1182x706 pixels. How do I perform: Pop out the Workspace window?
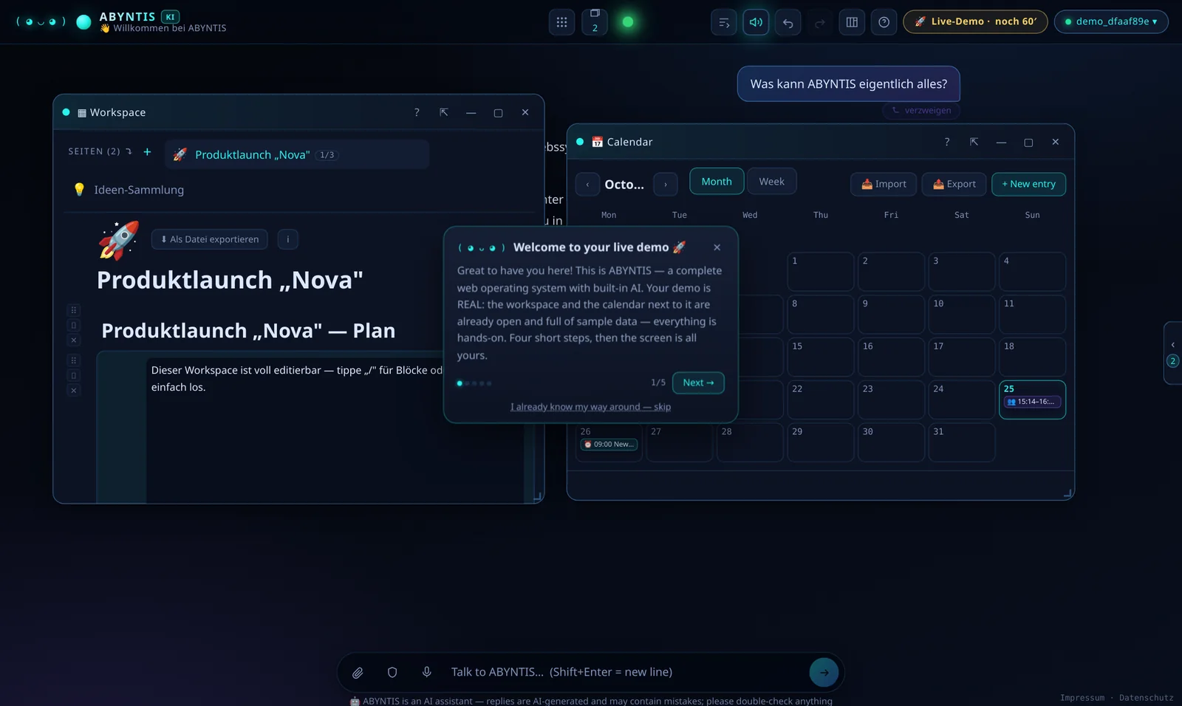click(x=444, y=112)
